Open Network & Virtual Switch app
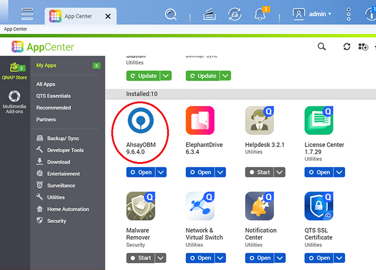Screen dimensions: 376x270 click(200, 258)
